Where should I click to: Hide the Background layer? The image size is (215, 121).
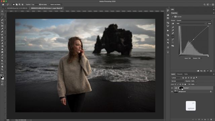pos(172,92)
